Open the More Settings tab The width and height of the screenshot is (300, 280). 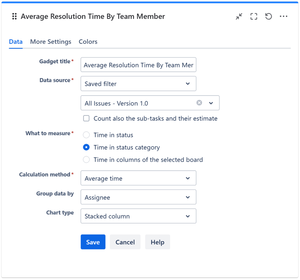click(x=51, y=42)
